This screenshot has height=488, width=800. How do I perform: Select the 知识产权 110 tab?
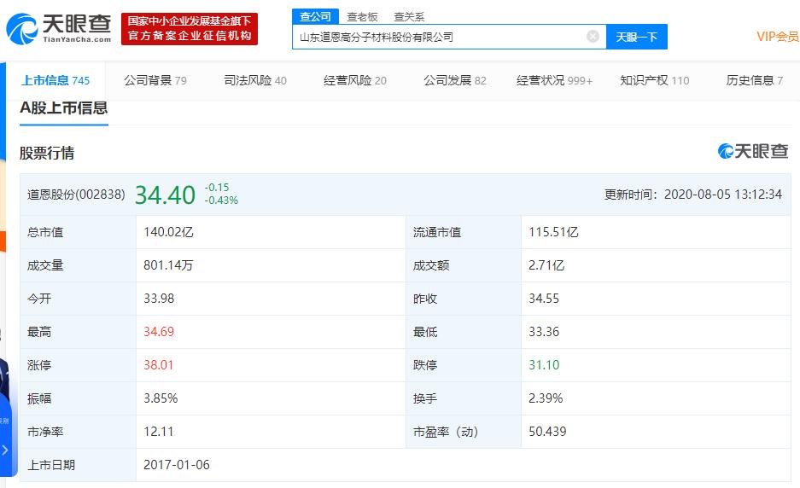point(655,80)
